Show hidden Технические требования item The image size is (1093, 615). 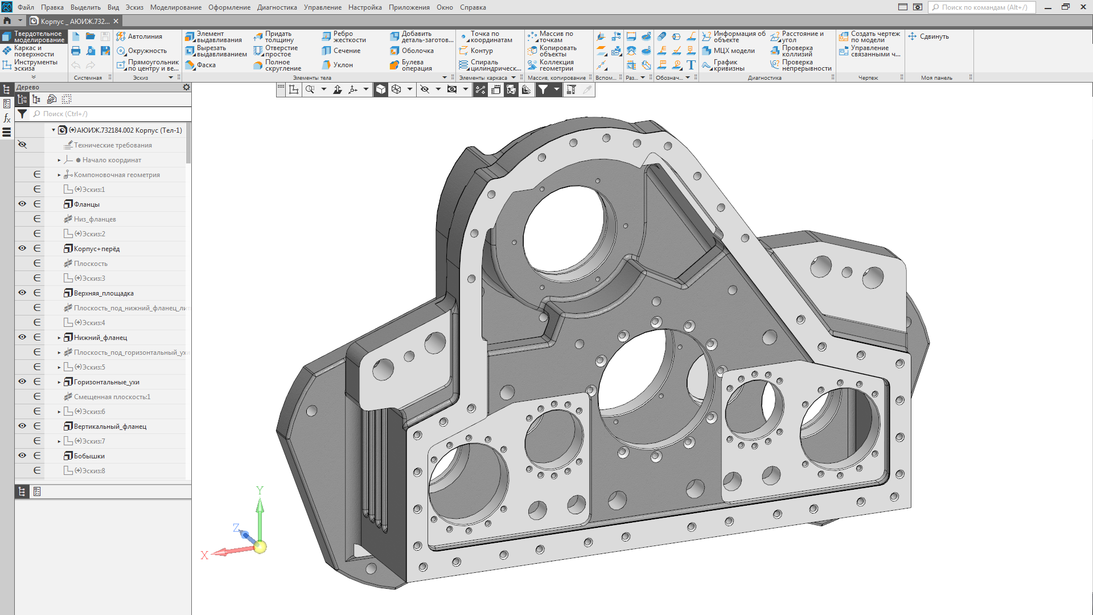[x=22, y=145]
